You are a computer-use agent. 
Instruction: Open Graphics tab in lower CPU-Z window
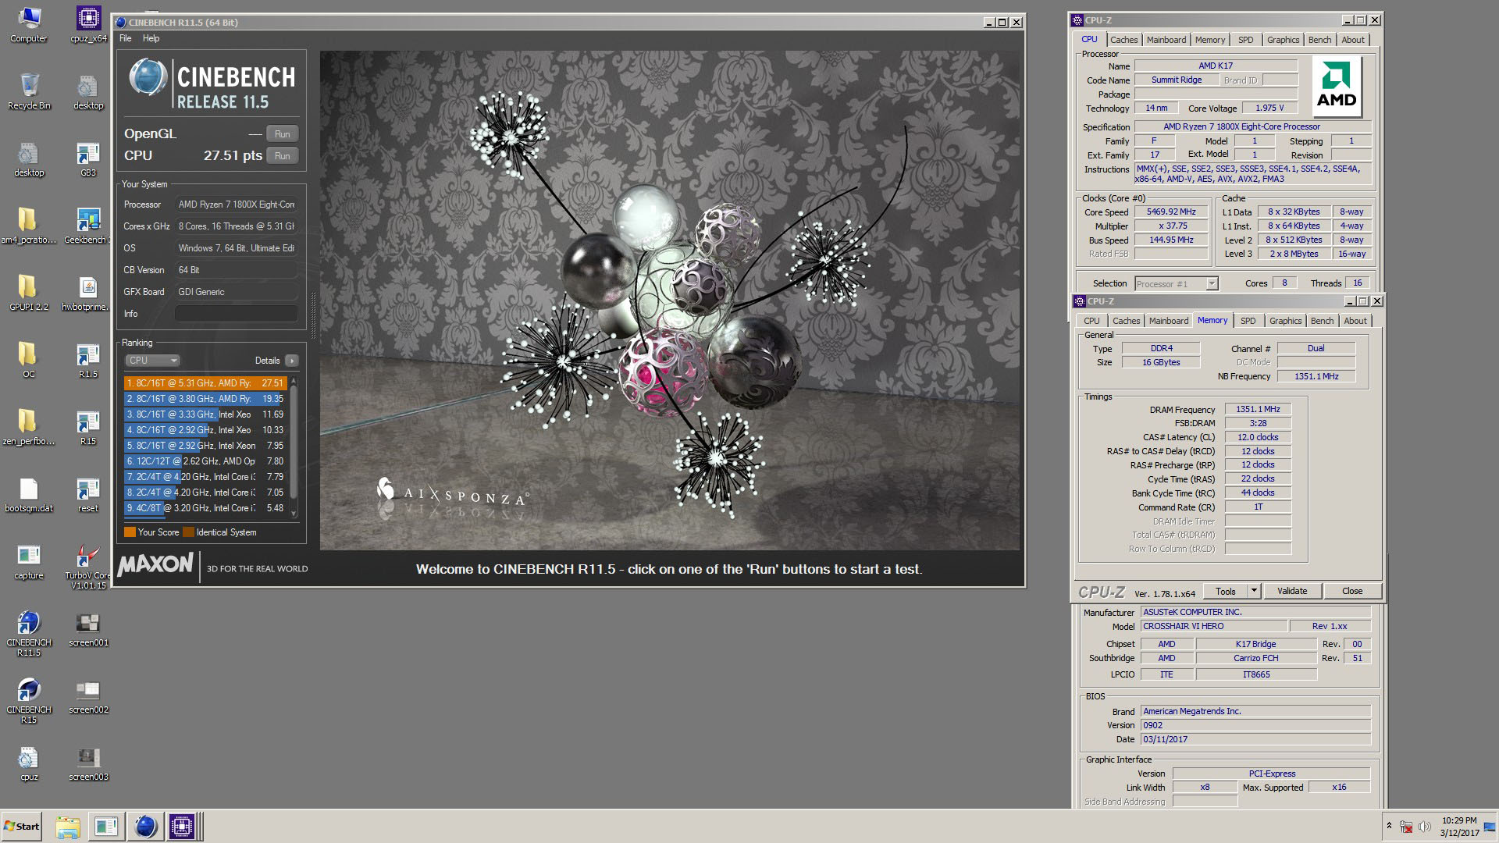click(1285, 321)
